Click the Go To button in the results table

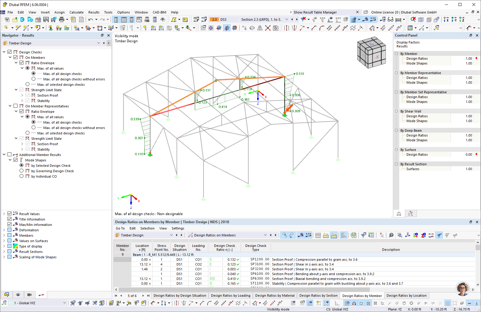pyautogui.click(x=120, y=228)
